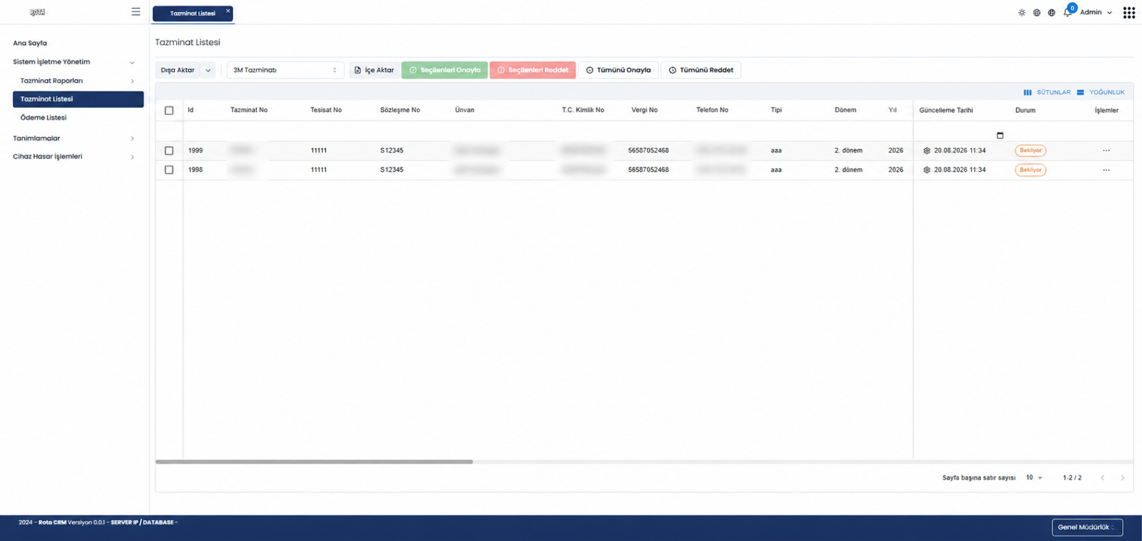This screenshot has height=541, width=1142.
Task: Click the gear icon in row 1999
Action: 927,151
